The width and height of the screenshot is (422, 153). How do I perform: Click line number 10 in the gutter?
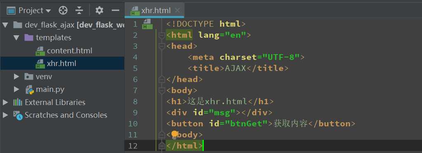[x=132, y=123]
